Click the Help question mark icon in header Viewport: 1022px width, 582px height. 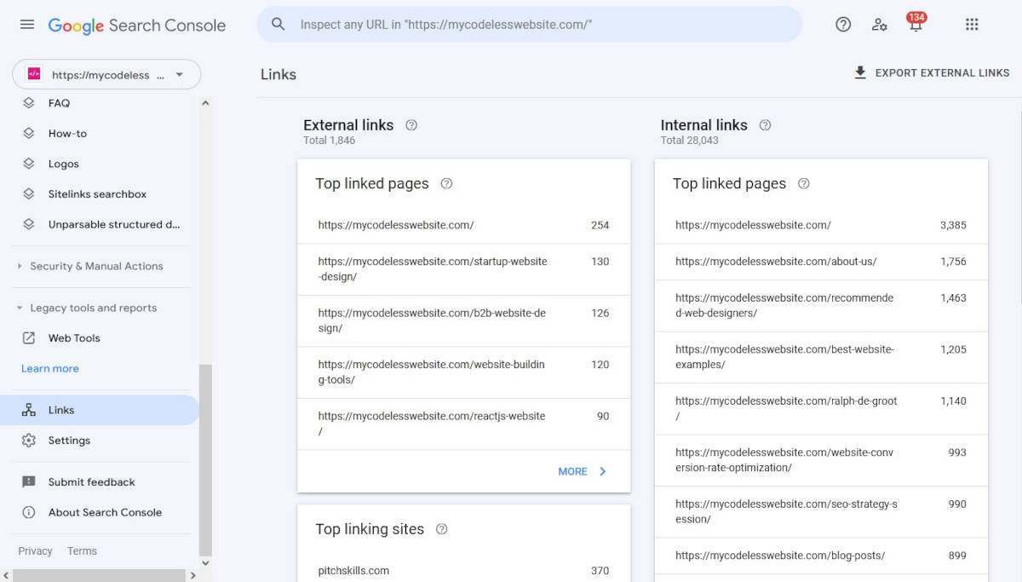[843, 25]
